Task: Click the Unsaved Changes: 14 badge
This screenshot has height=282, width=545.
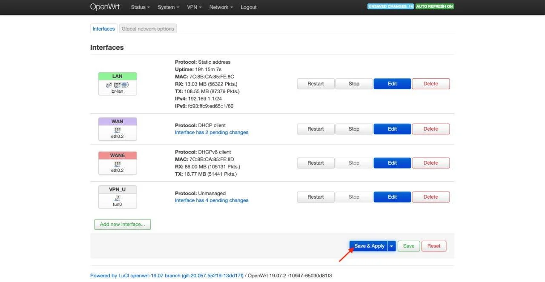Action: click(390, 7)
